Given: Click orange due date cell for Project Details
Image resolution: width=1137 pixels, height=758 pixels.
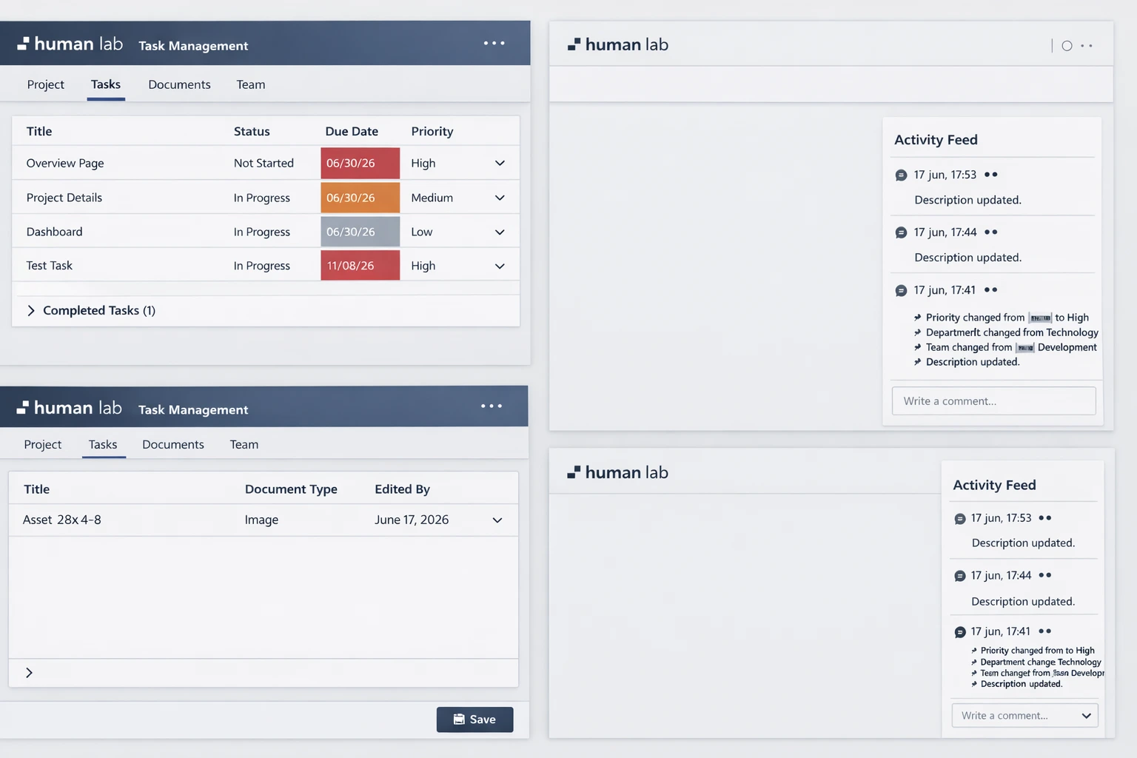Looking at the screenshot, I should click(360, 198).
